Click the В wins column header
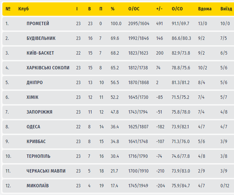234x195 pixels. [x=89, y=9]
